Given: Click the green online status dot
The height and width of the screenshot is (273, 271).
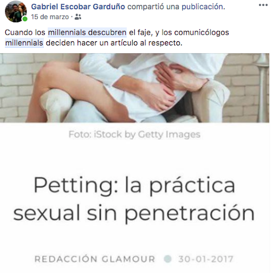Looking at the screenshot, I should click(25, 19).
